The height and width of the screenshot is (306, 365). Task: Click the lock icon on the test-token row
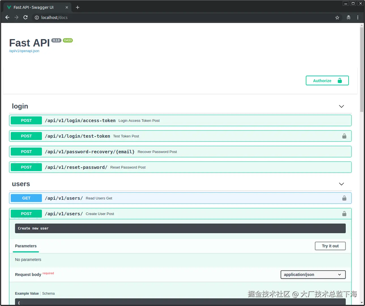344,136
